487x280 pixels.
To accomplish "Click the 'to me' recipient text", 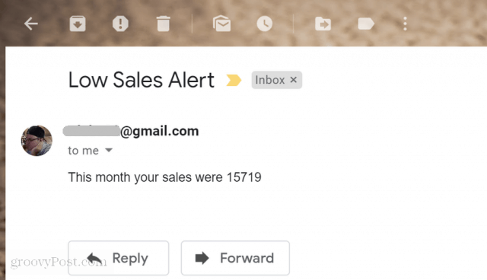I will click(x=83, y=151).
